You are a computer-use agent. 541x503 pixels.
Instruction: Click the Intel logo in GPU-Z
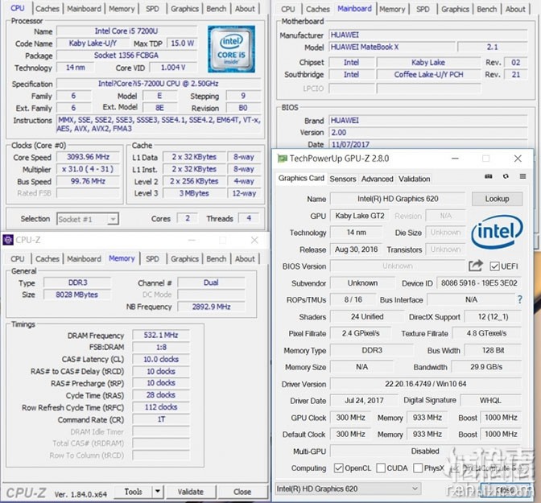497,231
